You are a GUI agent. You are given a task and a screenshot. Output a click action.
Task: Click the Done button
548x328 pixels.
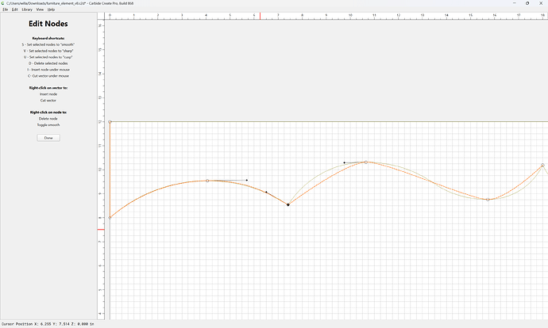tap(48, 138)
